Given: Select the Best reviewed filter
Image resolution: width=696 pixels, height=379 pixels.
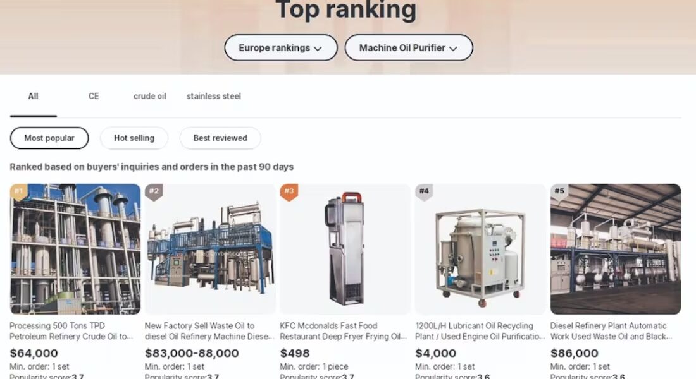Looking at the screenshot, I should tap(220, 138).
